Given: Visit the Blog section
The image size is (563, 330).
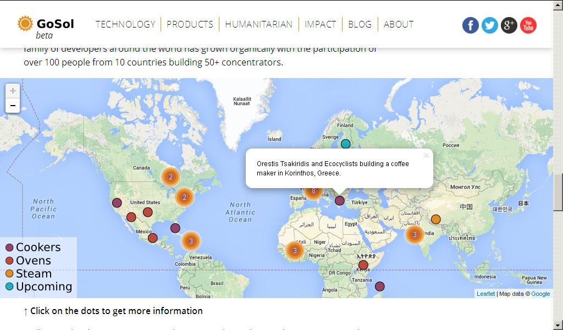Looking at the screenshot, I should (360, 24).
